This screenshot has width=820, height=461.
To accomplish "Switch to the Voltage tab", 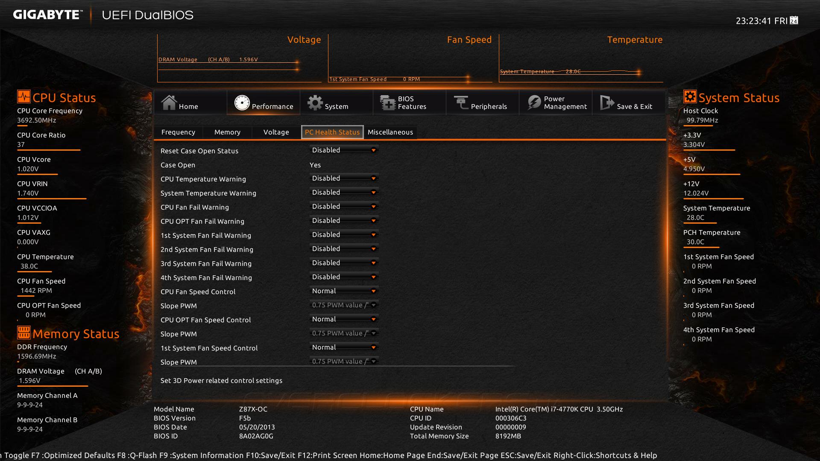I will pyautogui.click(x=276, y=132).
